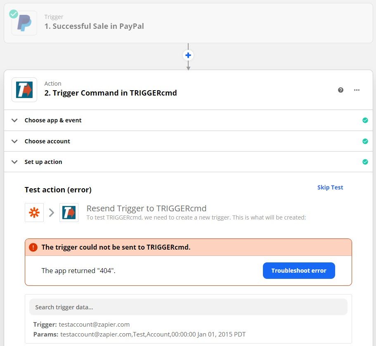Click the PayPal logo icon in trigger step

[24, 23]
